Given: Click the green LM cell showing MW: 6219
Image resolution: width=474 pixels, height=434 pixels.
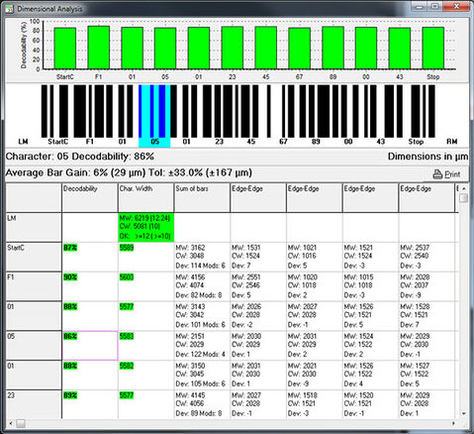Looking at the screenshot, I should pyautogui.click(x=145, y=227).
